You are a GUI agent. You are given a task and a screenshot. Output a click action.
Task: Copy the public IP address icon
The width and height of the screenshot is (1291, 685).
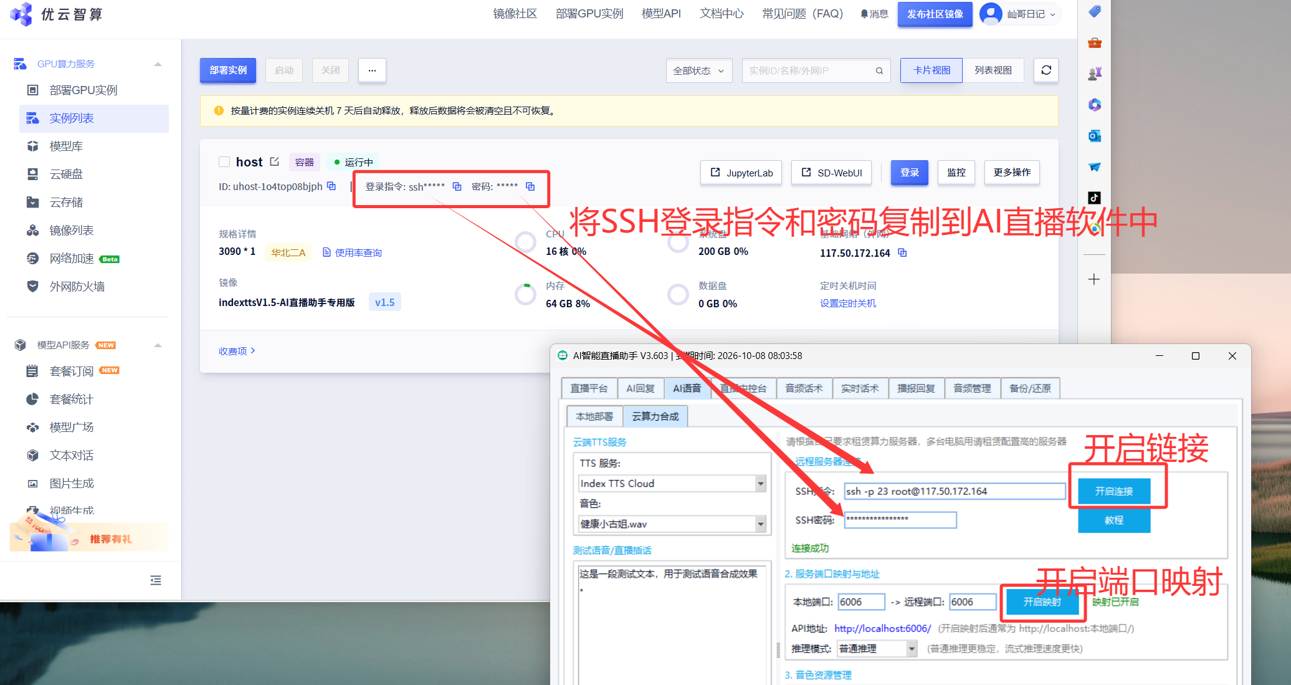pos(902,252)
